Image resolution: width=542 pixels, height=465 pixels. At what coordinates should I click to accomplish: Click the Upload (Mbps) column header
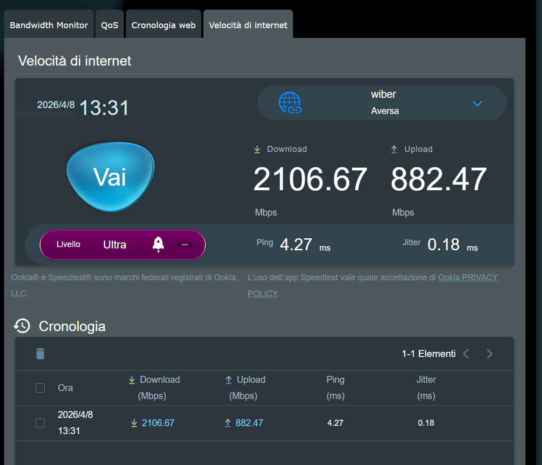coord(245,387)
